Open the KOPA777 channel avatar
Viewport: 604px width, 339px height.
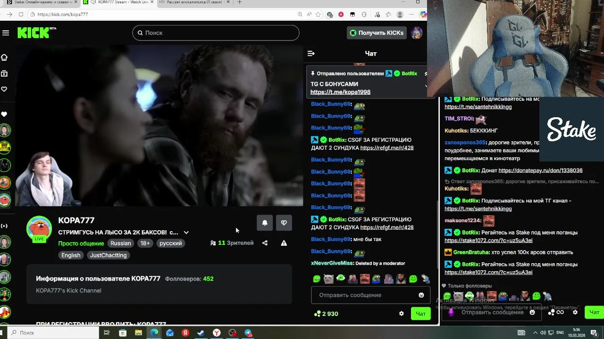pos(39,229)
